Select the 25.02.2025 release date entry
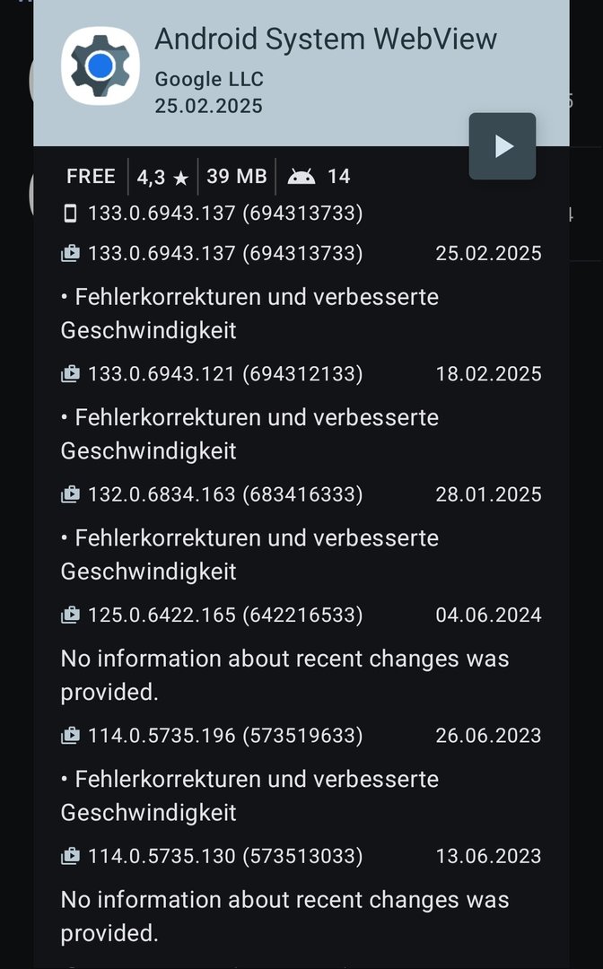This screenshot has height=969, width=603. pyautogui.click(x=488, y=254)
